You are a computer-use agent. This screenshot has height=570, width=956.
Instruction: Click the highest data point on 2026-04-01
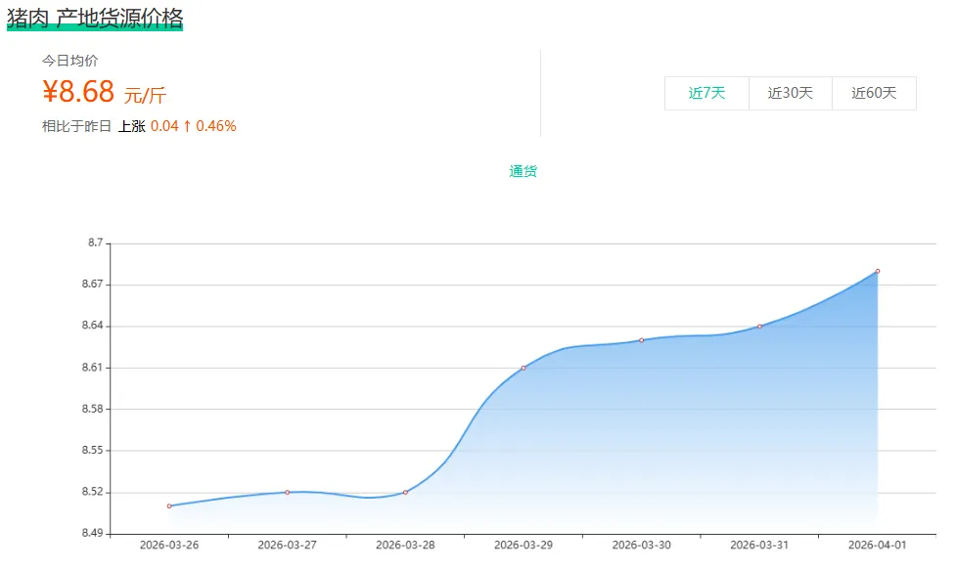coord(878,271)
